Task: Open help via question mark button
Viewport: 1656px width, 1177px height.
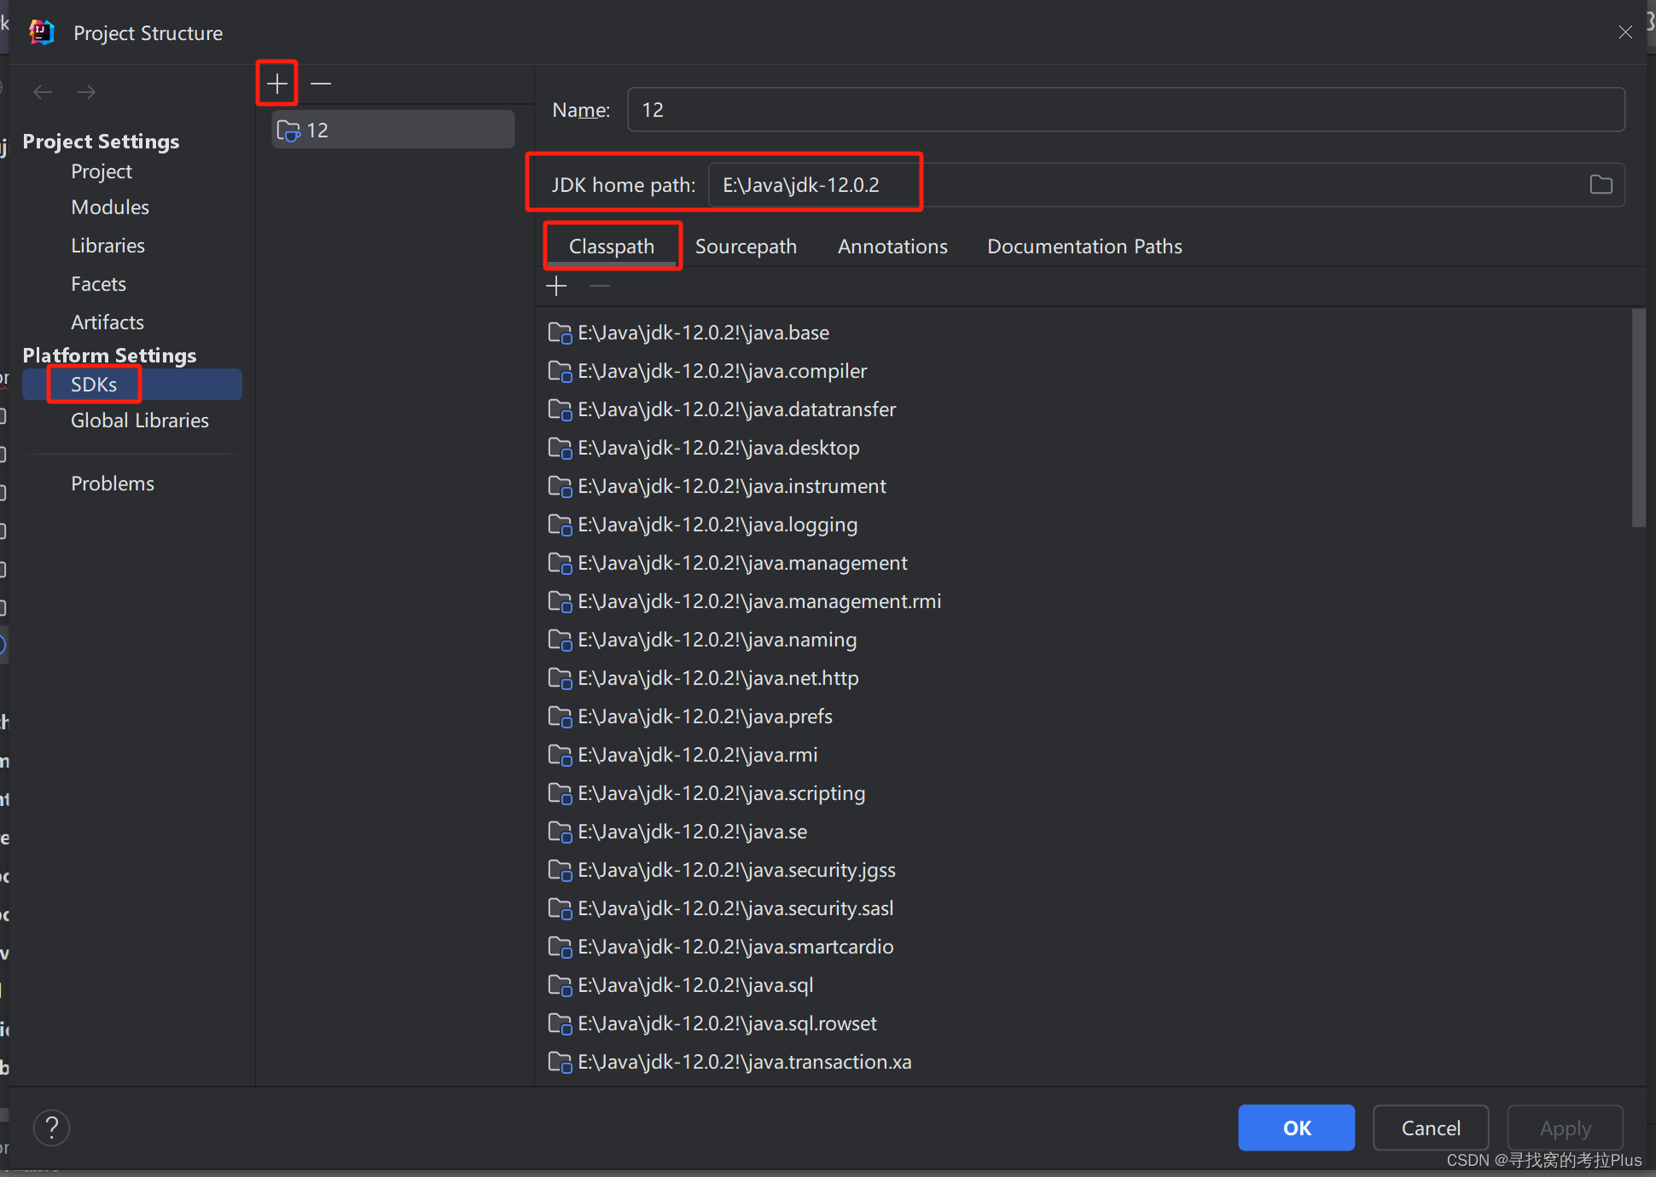Action: pyautogui.click(x=51, y=1128)
